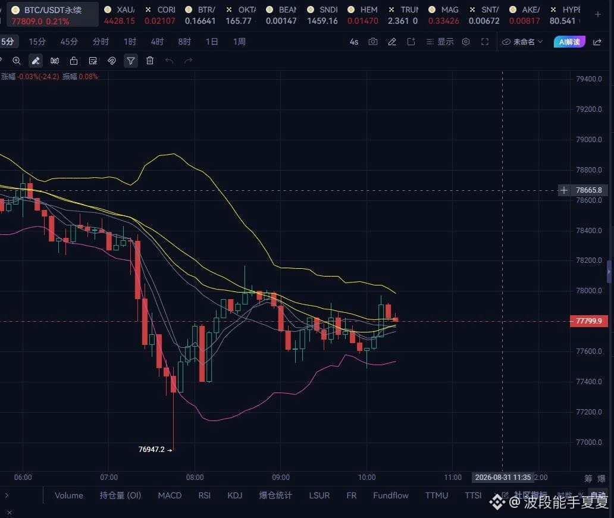Viewport: 614px width, 518px height.
Task: Switch to the OKT ticker tab
Action: pyautogui.click(x=241, y=15)
